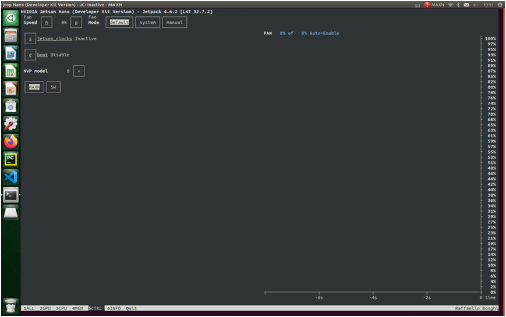This screenshot has width=506, height=317.
Task: Launch LibreOffice Calc from the dock
Action: (x=10, y=71)
